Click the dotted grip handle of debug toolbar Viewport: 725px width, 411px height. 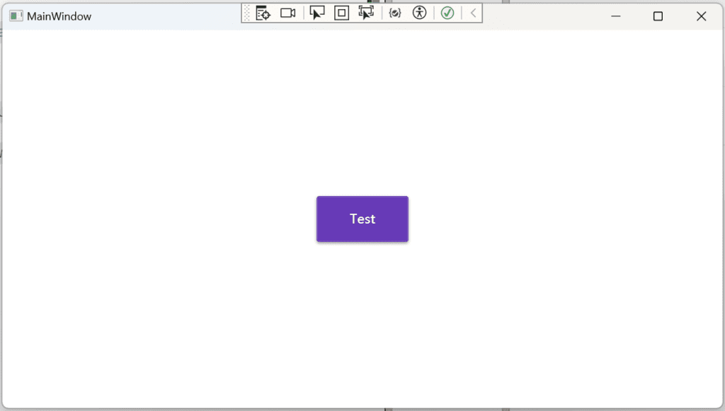247,13
